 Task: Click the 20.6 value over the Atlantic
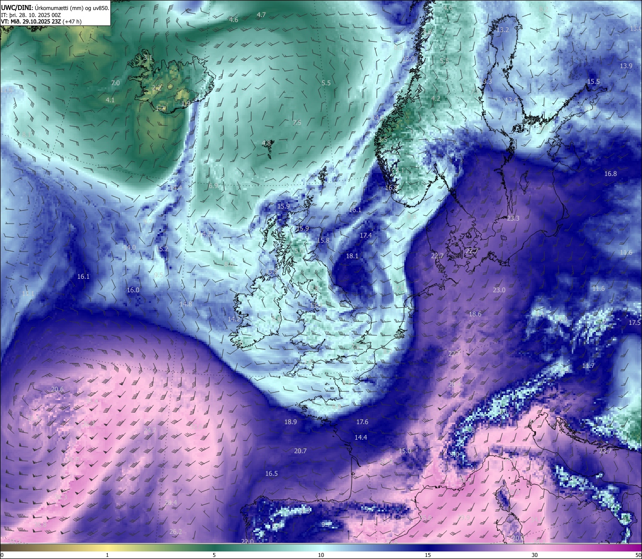pos(57,390)
